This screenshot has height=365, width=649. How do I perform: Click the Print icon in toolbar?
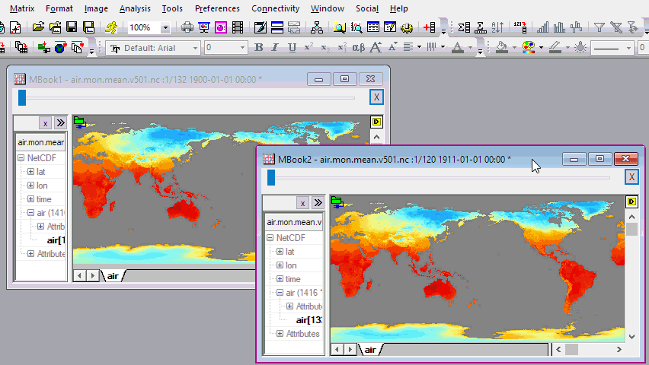pos(187,27)
